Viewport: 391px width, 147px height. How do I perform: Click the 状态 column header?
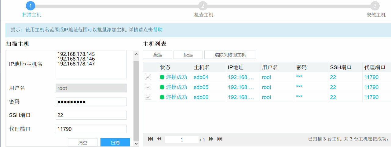[x=165, y=67]
